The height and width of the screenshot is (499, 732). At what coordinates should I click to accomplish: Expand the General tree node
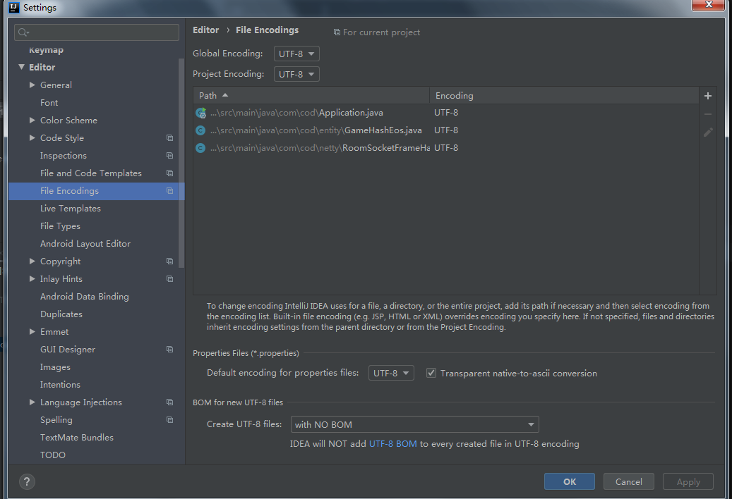click(32, 85)
